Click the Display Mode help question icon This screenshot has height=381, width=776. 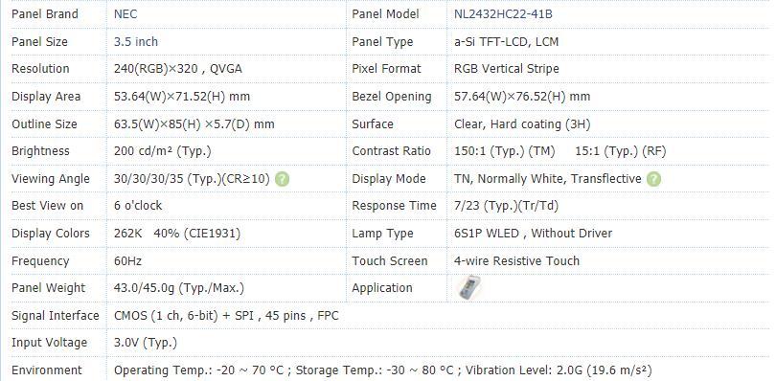653,179
